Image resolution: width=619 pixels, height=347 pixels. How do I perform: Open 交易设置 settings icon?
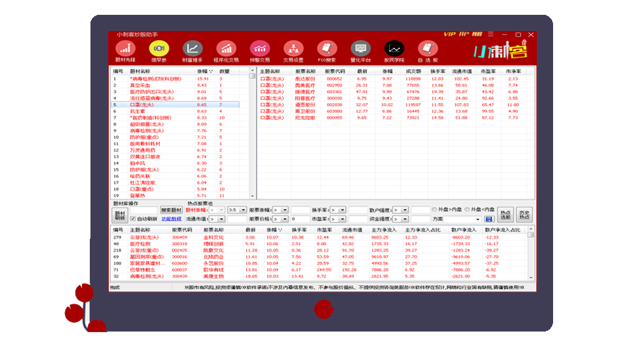293,51
